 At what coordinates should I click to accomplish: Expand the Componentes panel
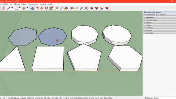(x=160, y=20)
